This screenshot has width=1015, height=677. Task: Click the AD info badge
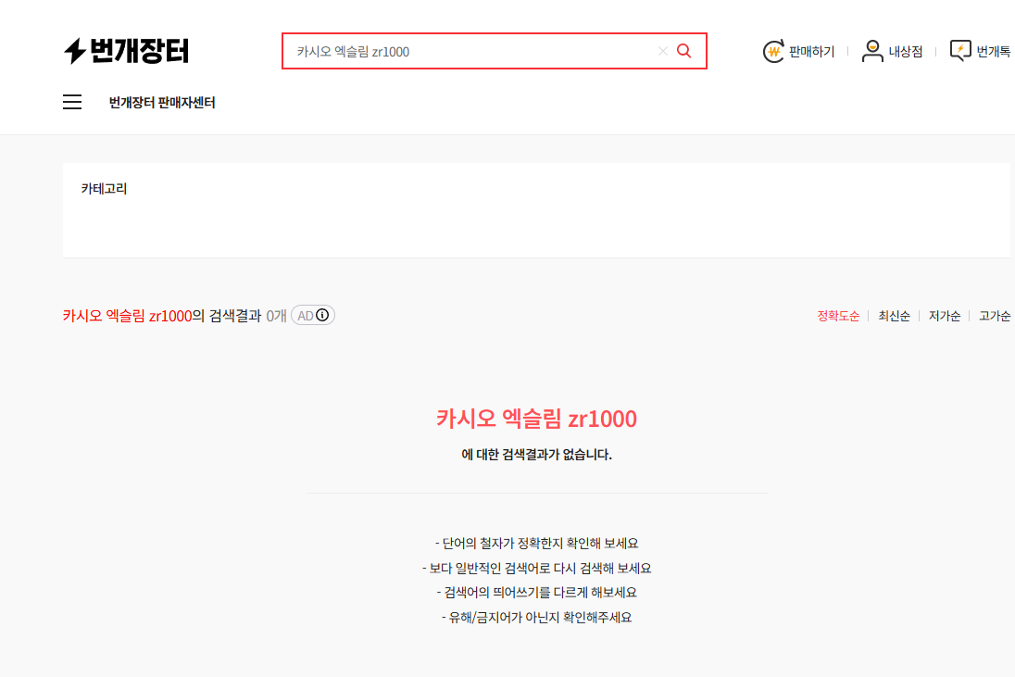point(313,315)
